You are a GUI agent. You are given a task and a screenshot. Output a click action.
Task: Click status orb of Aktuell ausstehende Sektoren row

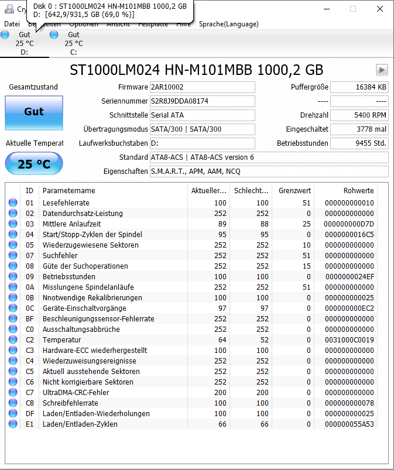click(13, 371)
